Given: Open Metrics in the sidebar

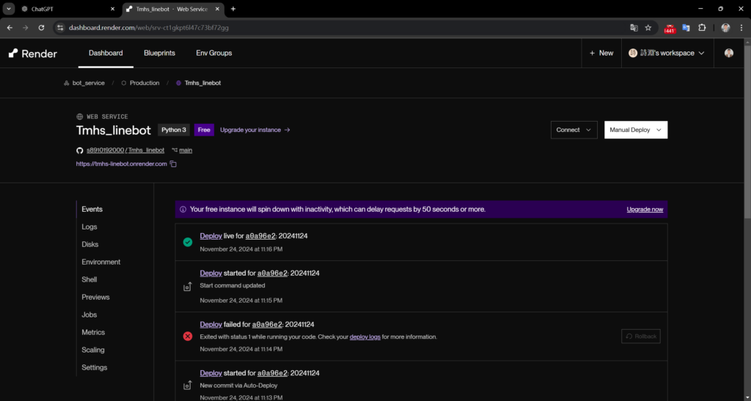Looking at the screenshot, I should tap(93, 332).
